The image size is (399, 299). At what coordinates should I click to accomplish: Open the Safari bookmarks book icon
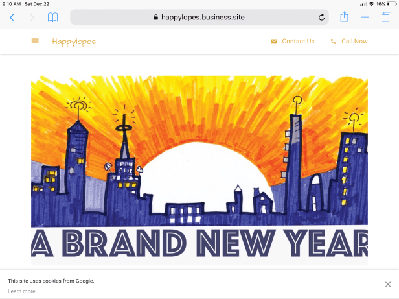(x=52, y=17)
